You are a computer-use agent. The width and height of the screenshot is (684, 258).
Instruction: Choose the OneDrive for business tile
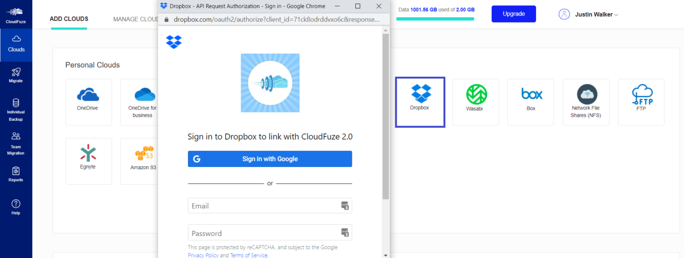[x=139, y=102]
